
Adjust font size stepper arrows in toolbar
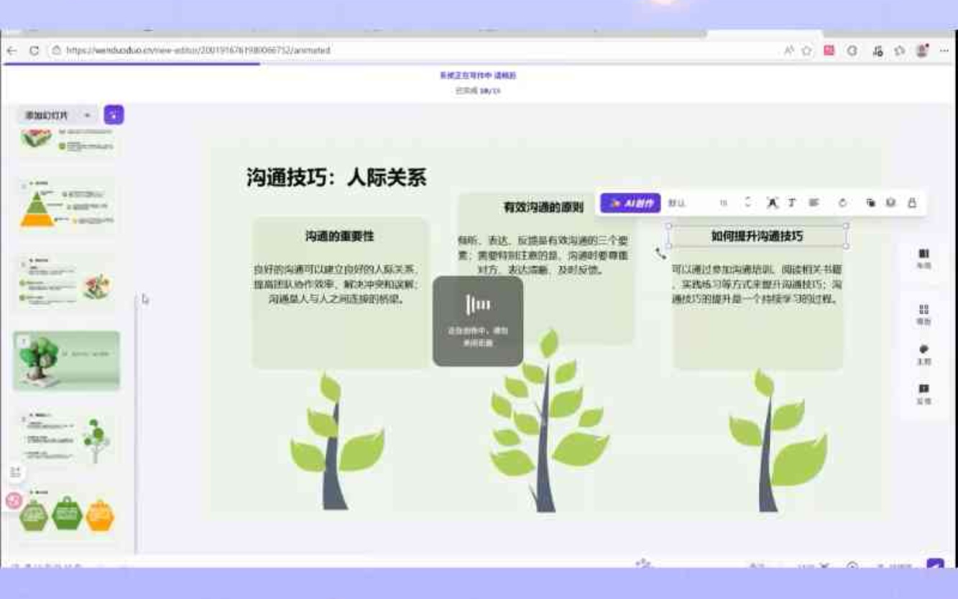[x=747, y=203]
